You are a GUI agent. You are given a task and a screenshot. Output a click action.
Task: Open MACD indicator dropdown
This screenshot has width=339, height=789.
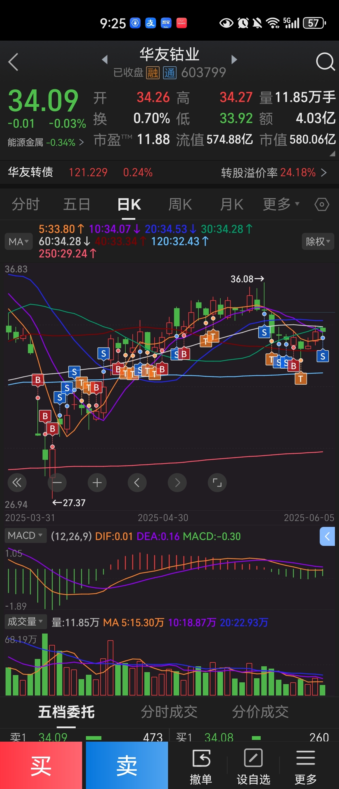tap(25, 535)
